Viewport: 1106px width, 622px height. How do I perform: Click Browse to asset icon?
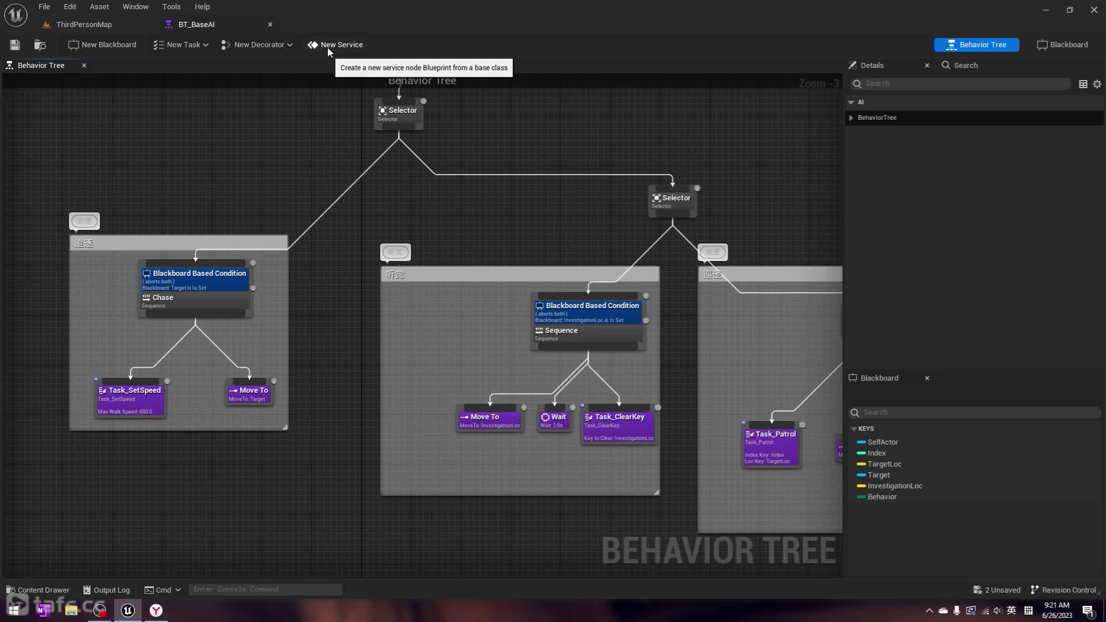coord(40,45)
